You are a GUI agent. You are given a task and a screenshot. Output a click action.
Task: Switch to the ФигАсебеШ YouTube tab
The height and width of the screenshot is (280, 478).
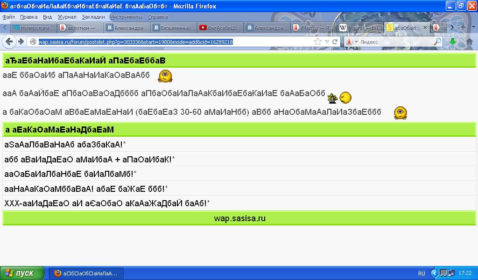click(220, 28)
